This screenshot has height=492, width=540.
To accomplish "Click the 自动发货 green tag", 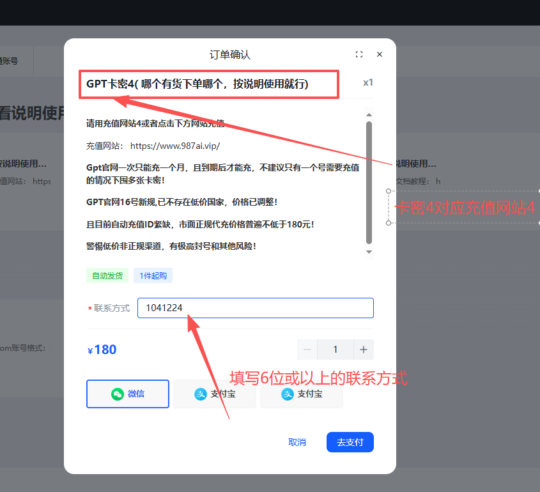I will coord(107,275).
